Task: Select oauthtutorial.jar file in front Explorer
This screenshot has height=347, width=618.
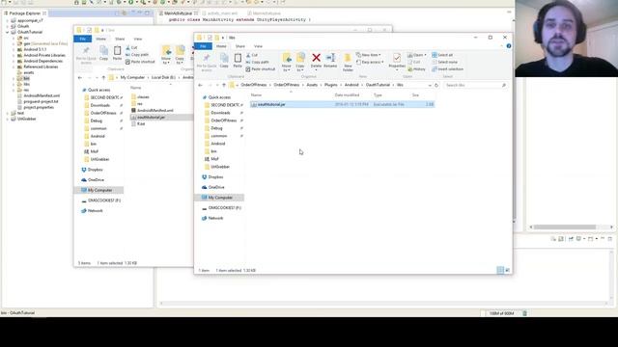Action: click(342, 104)
